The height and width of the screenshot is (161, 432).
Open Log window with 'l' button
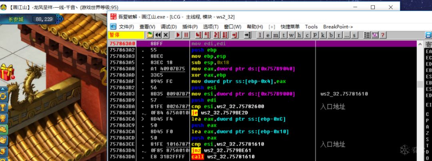point(260,35)
